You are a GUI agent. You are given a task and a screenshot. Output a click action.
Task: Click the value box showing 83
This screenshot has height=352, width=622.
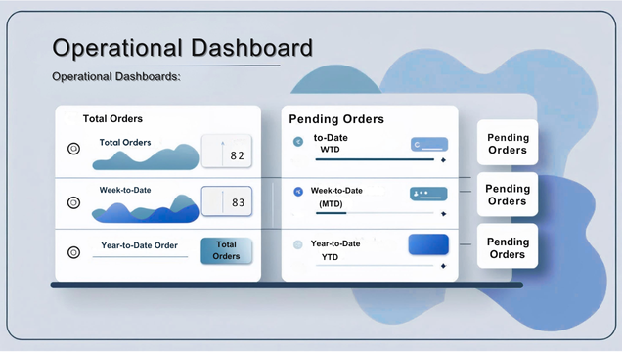227,201
